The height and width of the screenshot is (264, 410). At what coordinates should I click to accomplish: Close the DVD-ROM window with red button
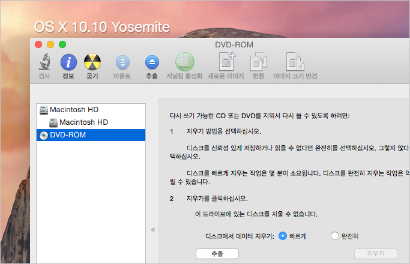click(38, 44)
